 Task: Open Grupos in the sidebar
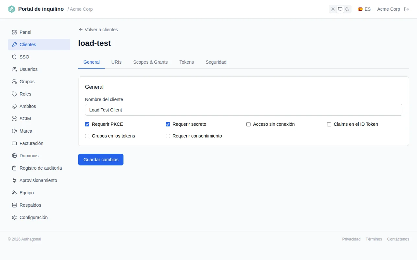tap(39, 82)
